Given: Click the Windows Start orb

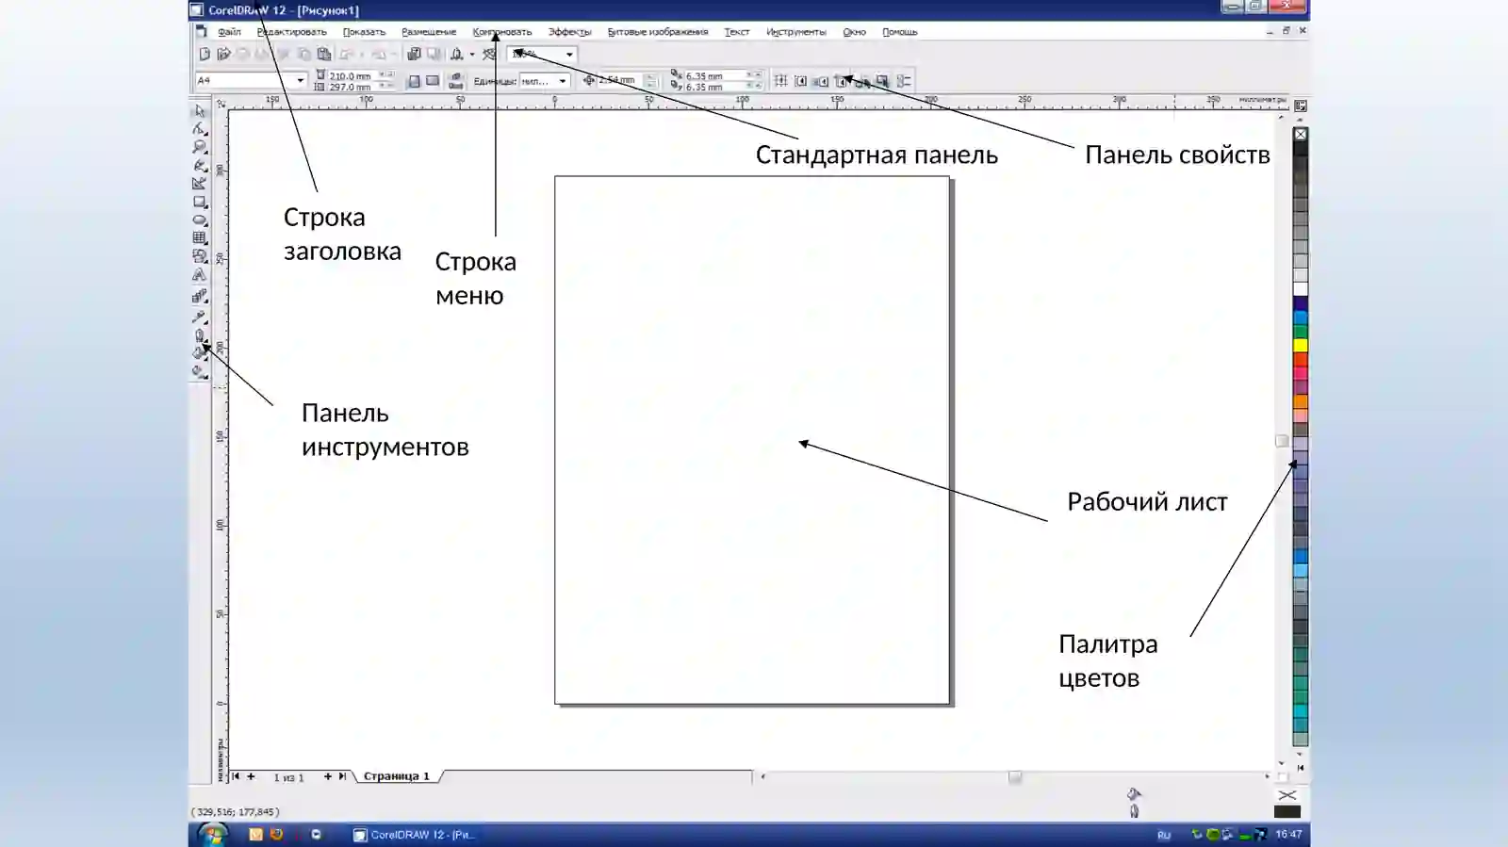Looking at the screenshot, I should 213,834.
